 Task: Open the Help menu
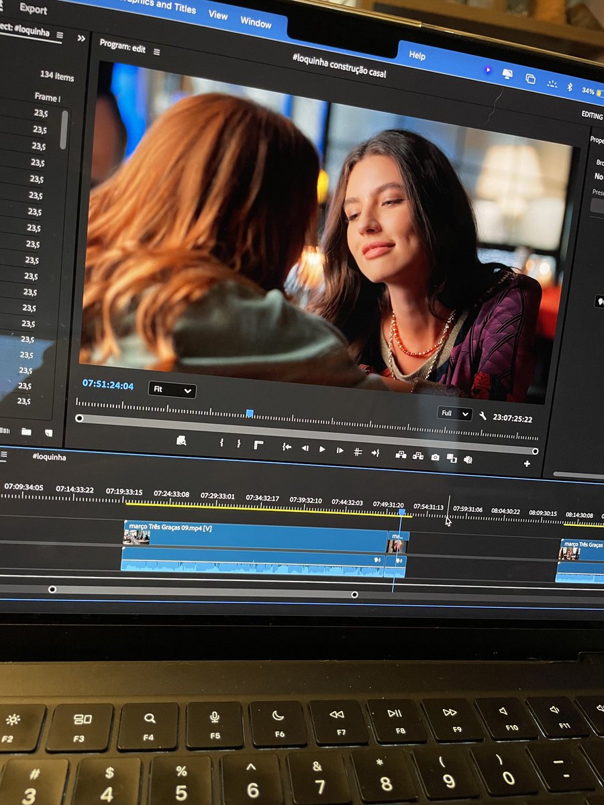(417, 56)
